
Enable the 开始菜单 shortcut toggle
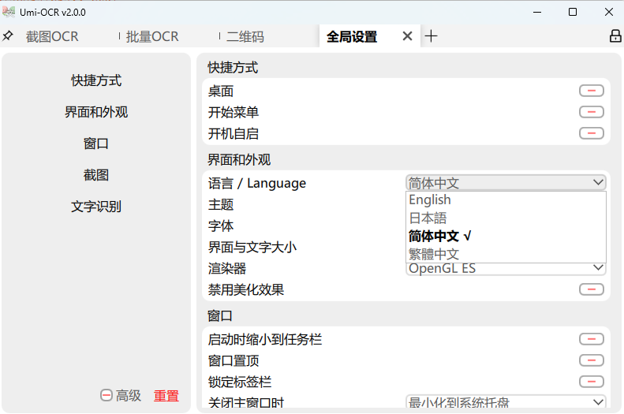click(591, 113)
